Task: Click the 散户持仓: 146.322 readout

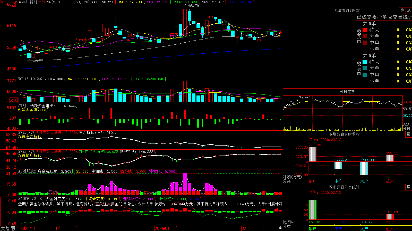Action: pyautogui.click(x=136, y=152)
